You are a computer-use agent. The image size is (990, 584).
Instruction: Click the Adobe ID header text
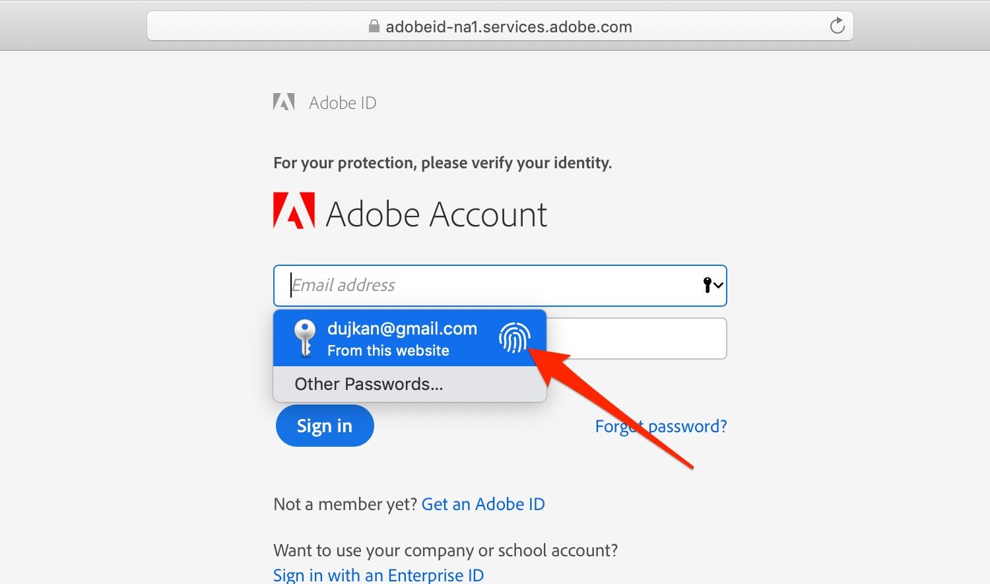[343, 103]
